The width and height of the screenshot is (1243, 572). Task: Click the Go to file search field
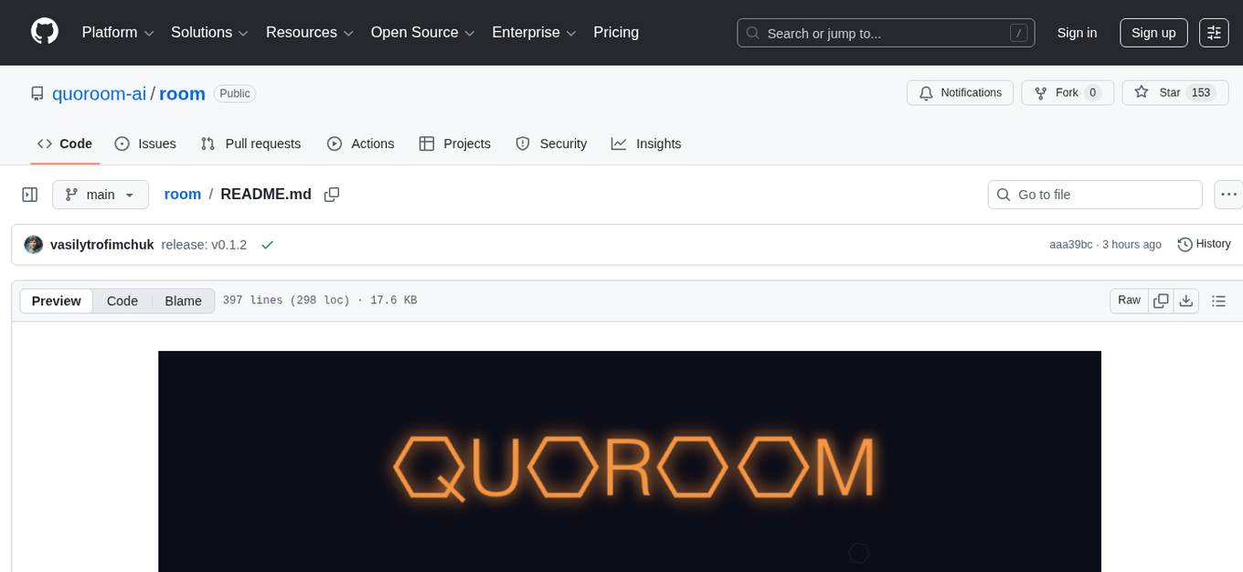(x=1094, y=194)
